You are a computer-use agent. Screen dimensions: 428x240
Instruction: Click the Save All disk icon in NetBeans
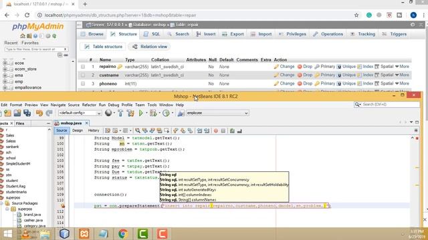[27, 113]
